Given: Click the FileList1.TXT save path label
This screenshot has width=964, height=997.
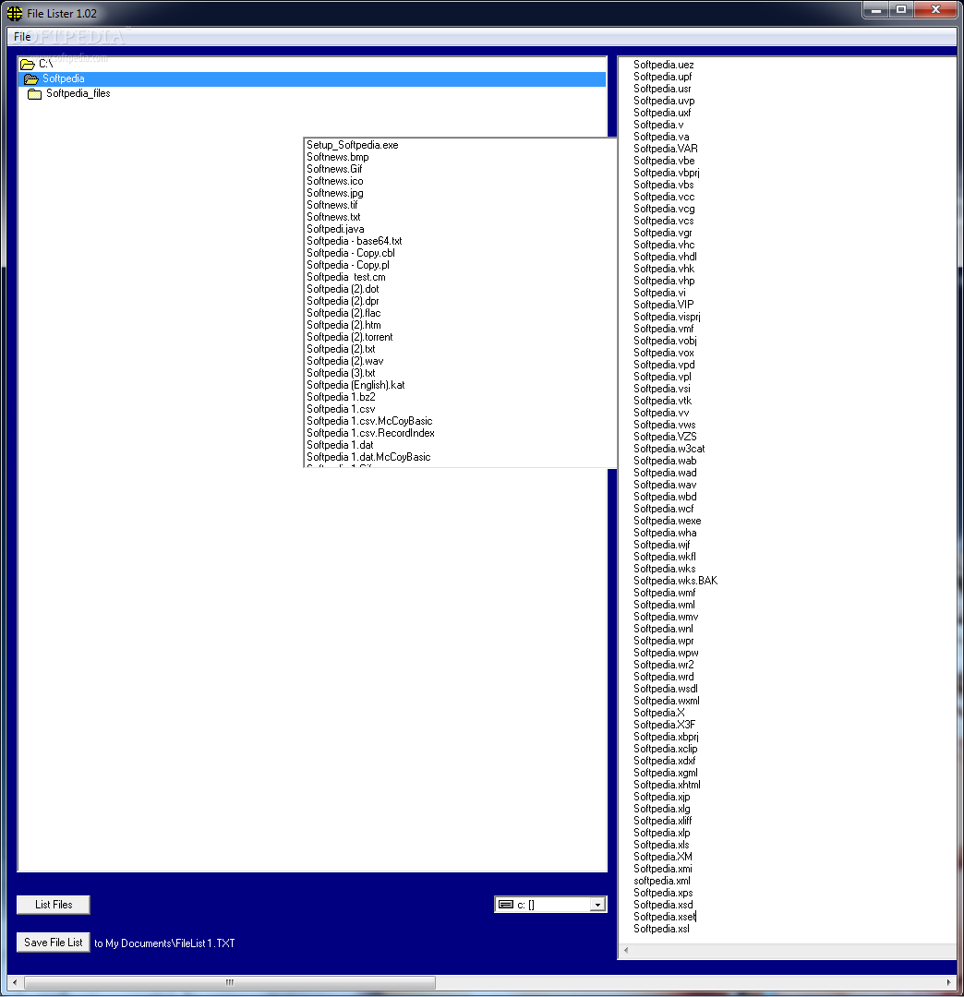Looking at the screenshot, I should (164, 943).
